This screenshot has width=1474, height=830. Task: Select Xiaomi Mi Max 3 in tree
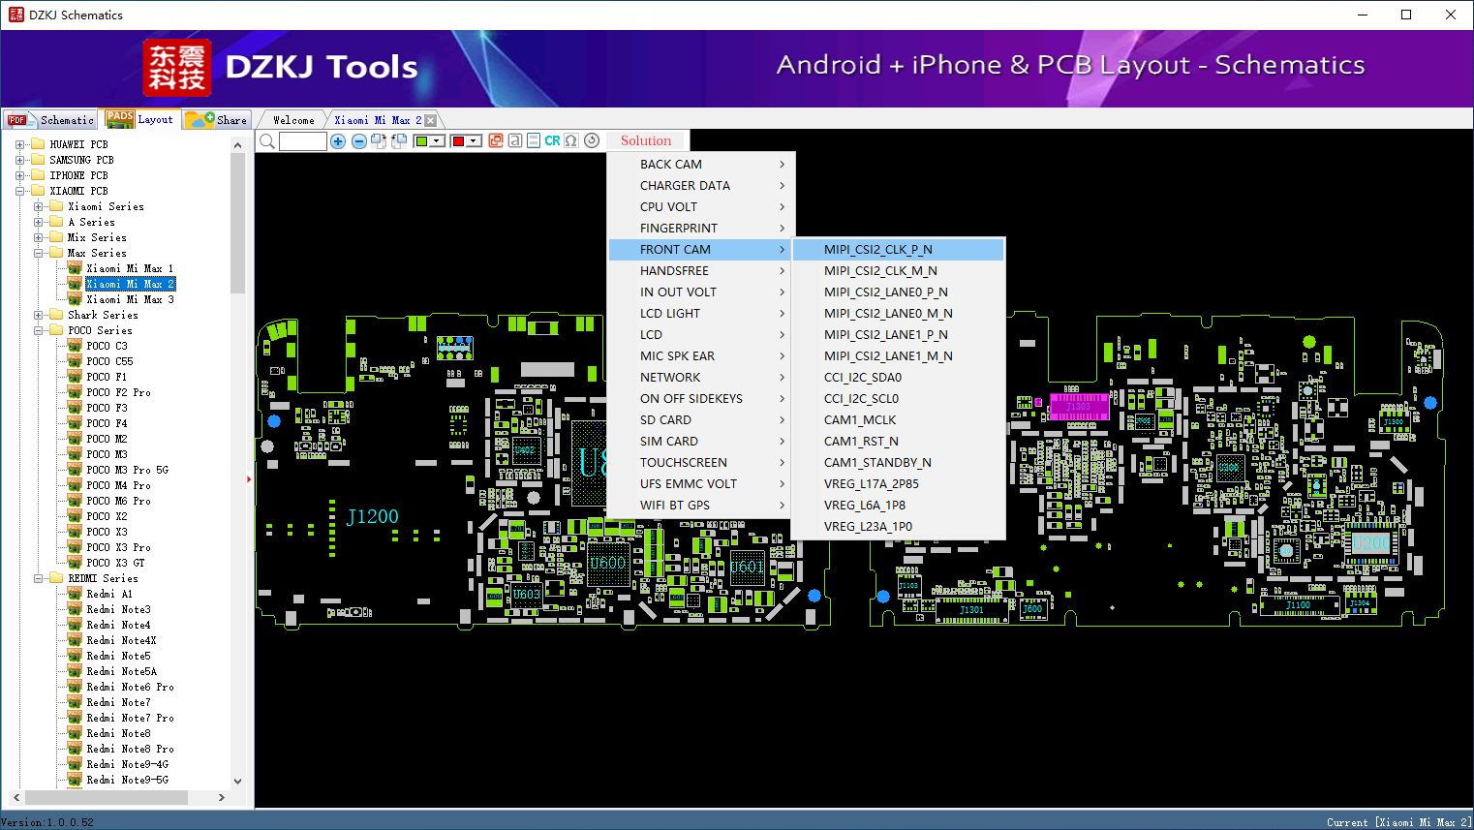pyautogui.click(x=131, y=299)
